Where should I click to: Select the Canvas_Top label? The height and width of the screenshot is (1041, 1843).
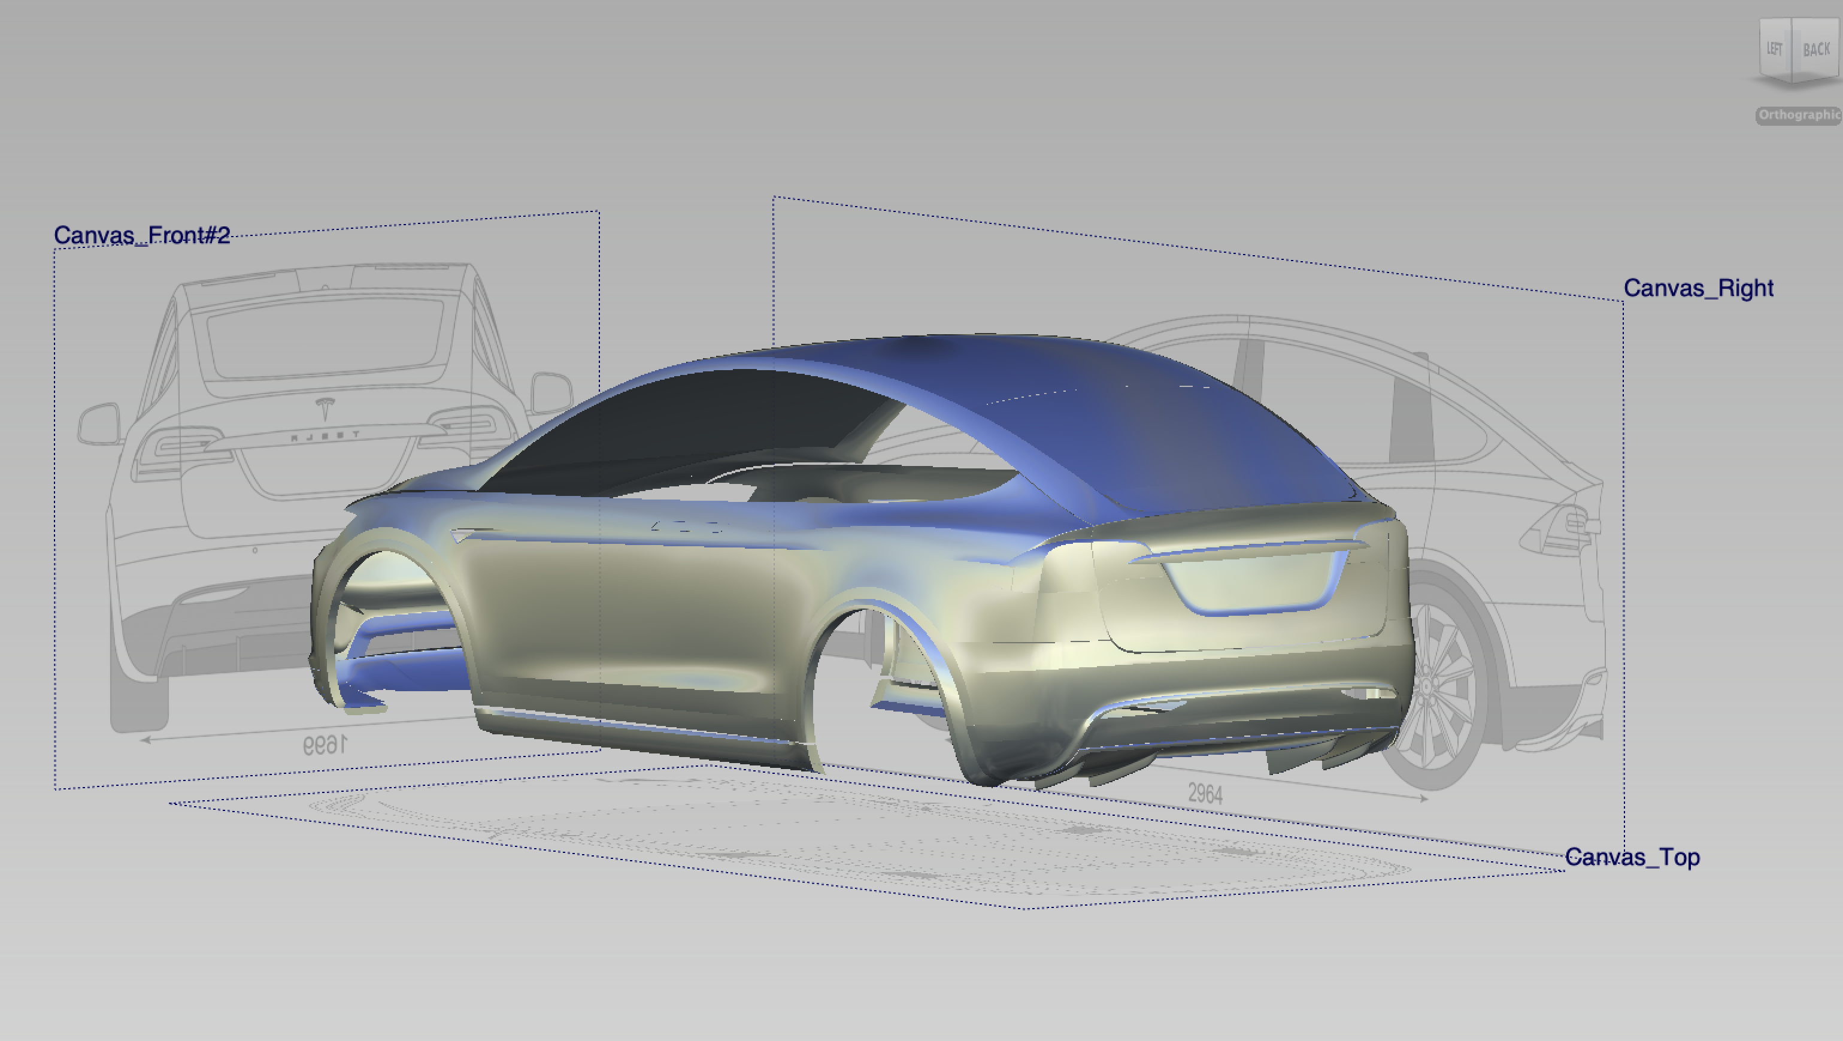coord(1632,857)
